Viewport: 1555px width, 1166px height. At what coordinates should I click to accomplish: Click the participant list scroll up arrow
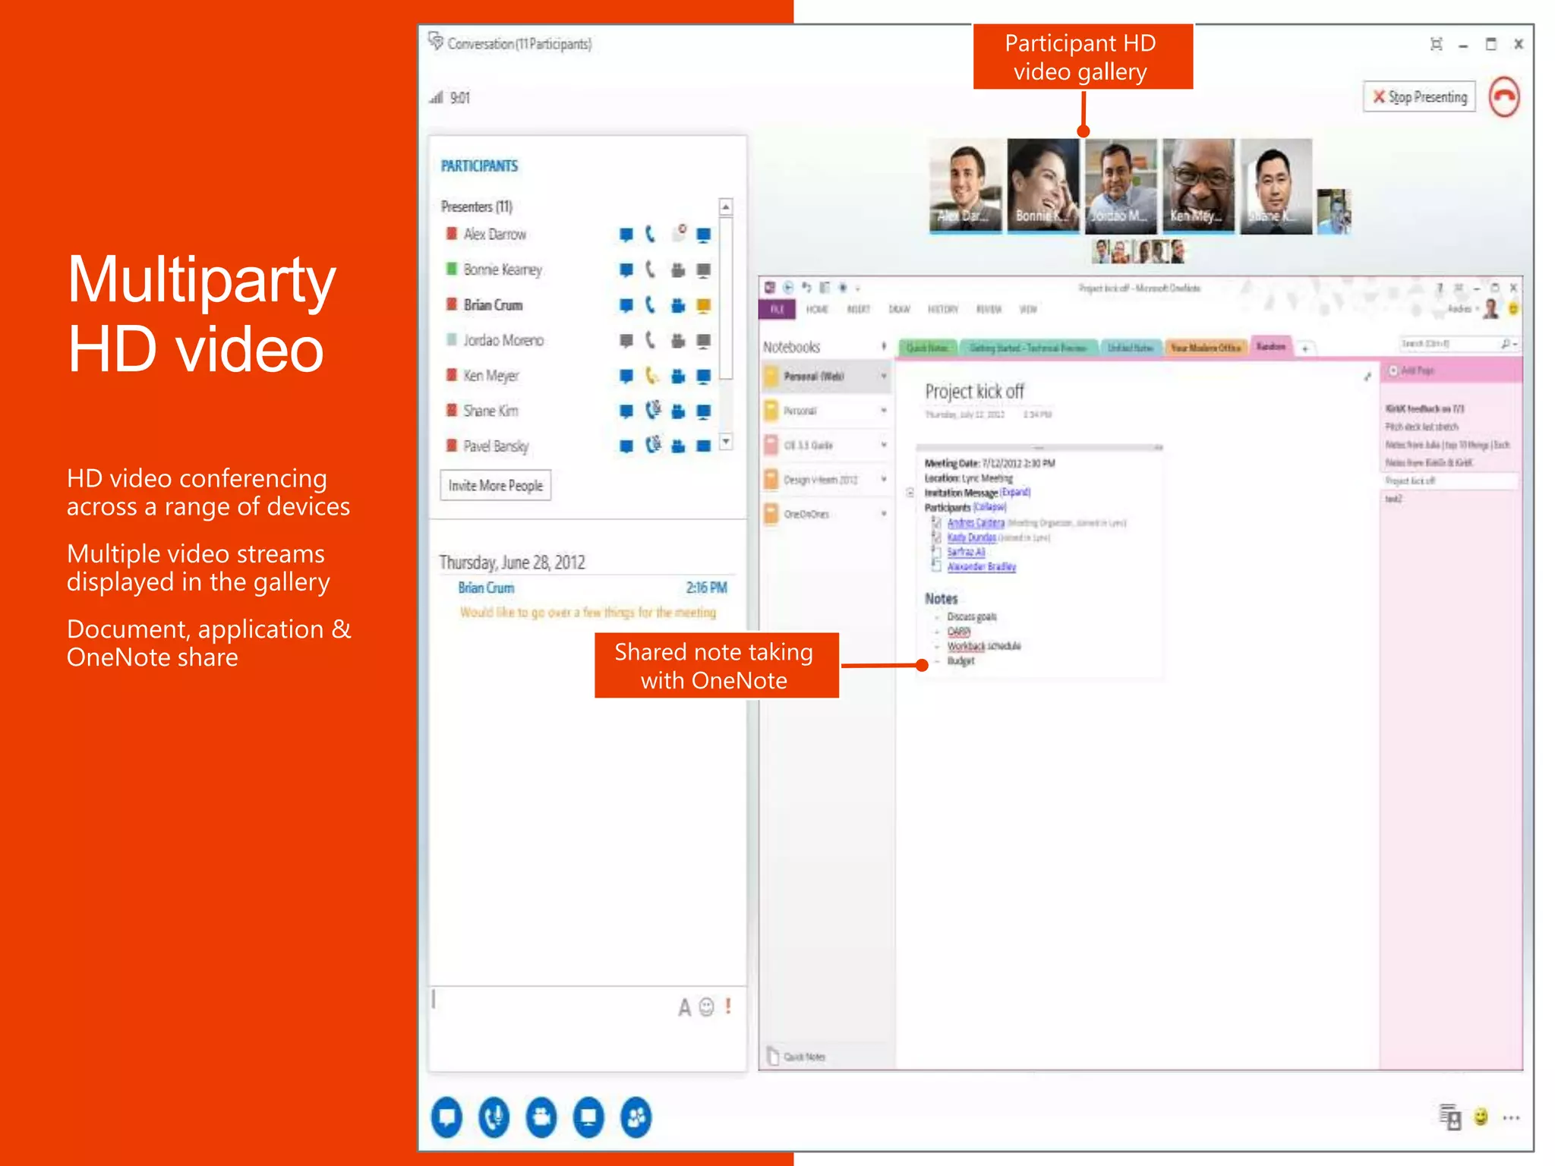[x=726, y=206]
